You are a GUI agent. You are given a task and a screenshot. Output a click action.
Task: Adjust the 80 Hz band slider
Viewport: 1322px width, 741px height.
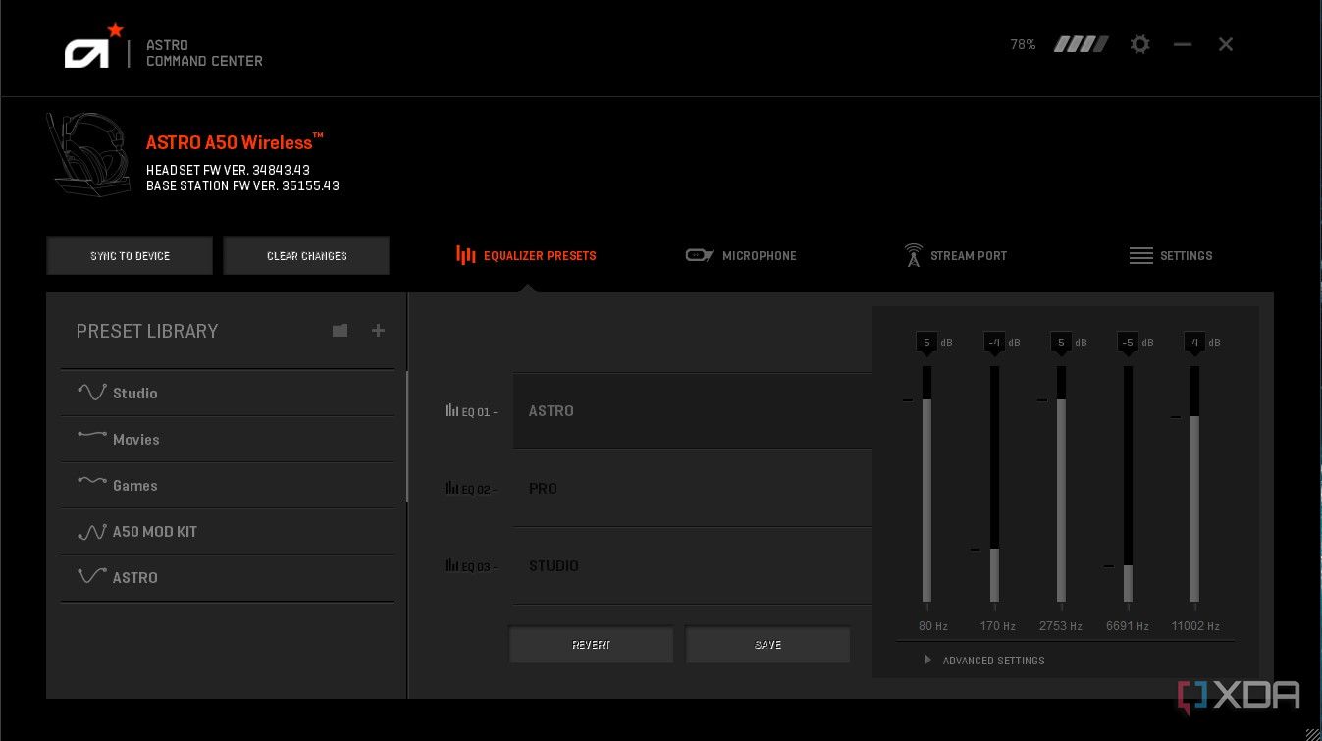[926, 484]
